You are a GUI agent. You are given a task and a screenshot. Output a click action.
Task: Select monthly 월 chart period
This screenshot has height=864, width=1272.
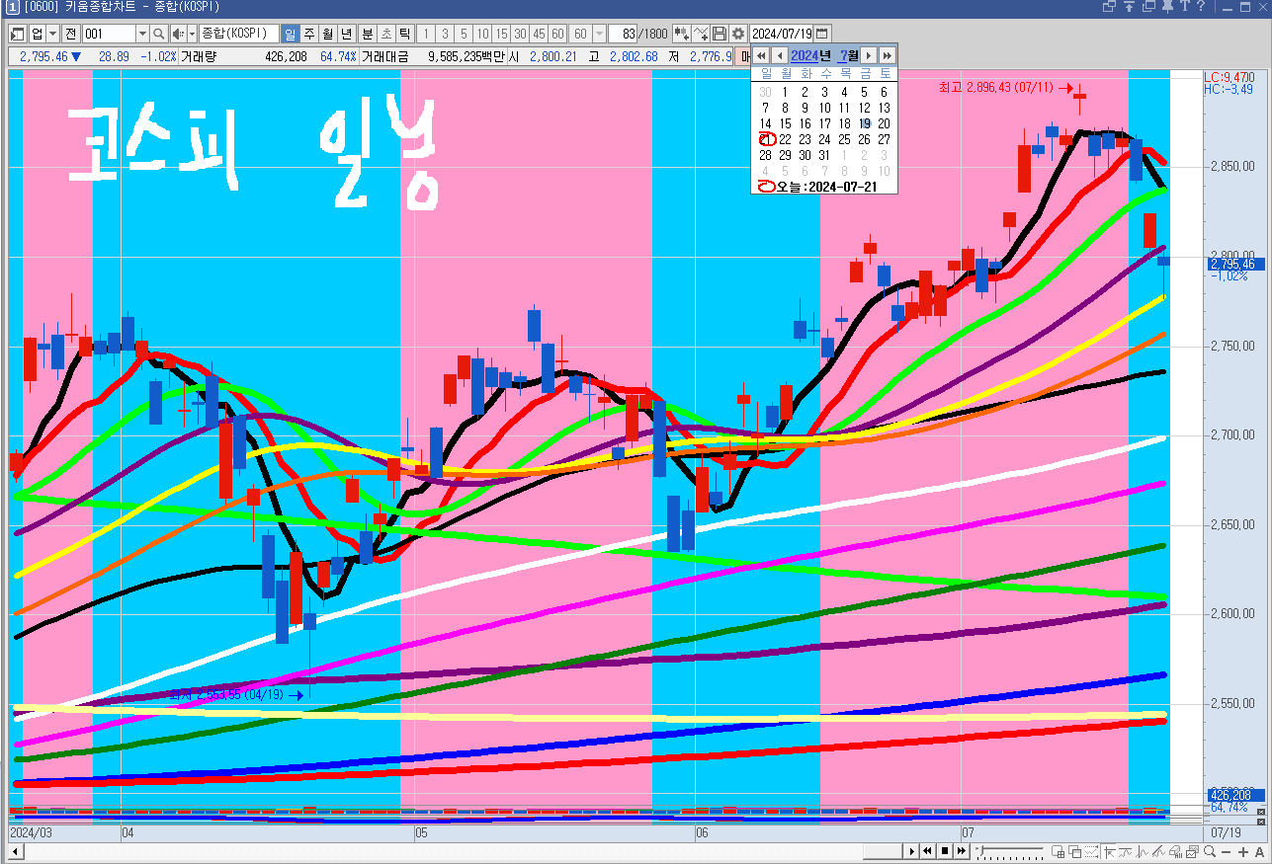(x=327, y=34)
